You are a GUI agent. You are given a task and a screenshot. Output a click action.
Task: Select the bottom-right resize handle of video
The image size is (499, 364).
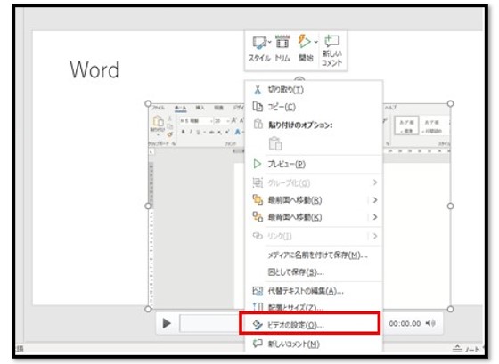[450, 309]
